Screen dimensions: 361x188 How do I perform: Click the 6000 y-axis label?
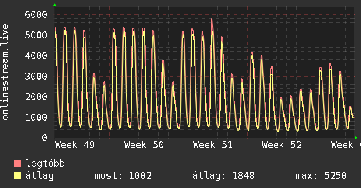tap(35, 14)
